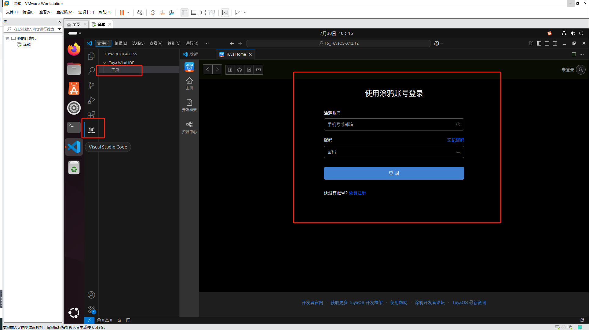Open the Explorer icon in activity bar
This screenshot has width=589, height=330.
click(x=91, y=56)
